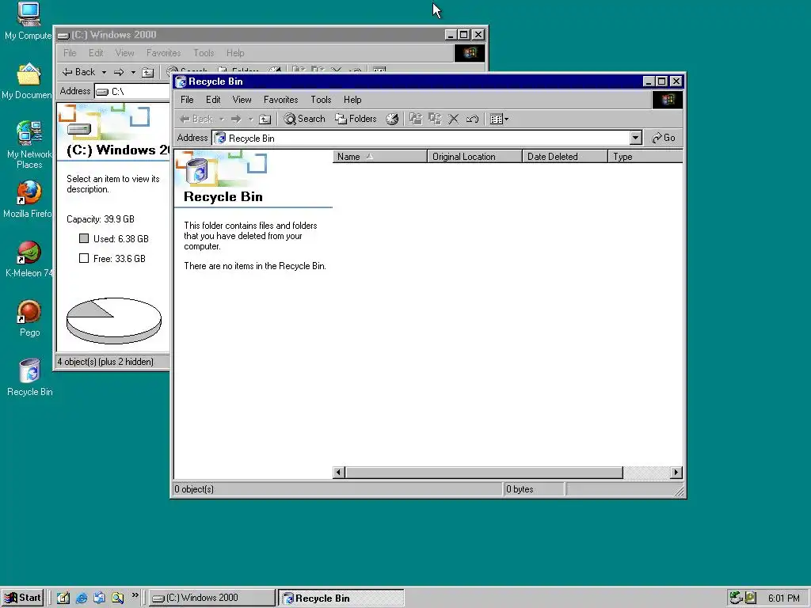Select the My Network Places desktop icon
The image size is (811, 608).
[x=29, y=145]
